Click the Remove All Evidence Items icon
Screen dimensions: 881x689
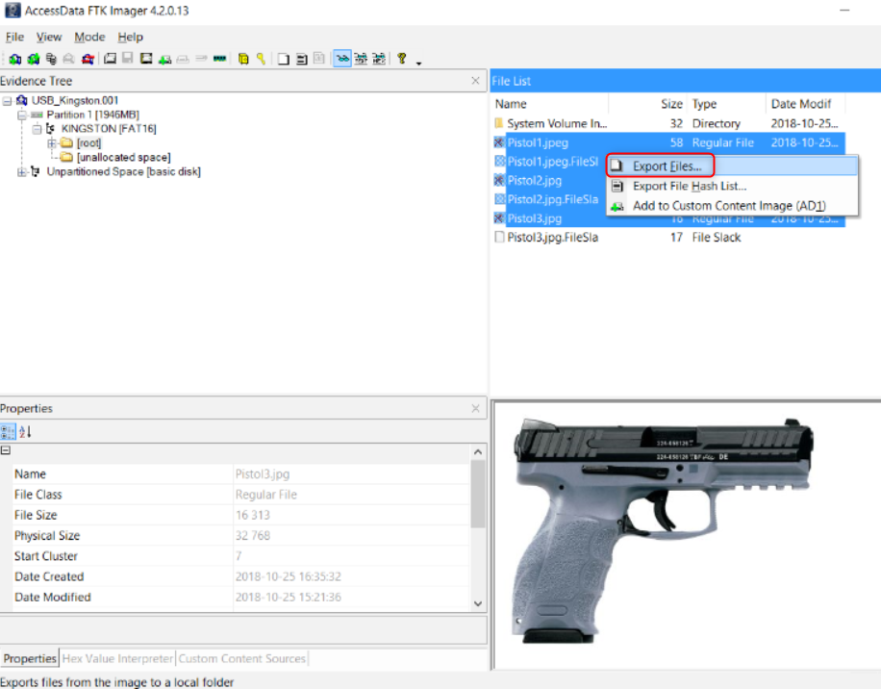[x=88, y=60]
